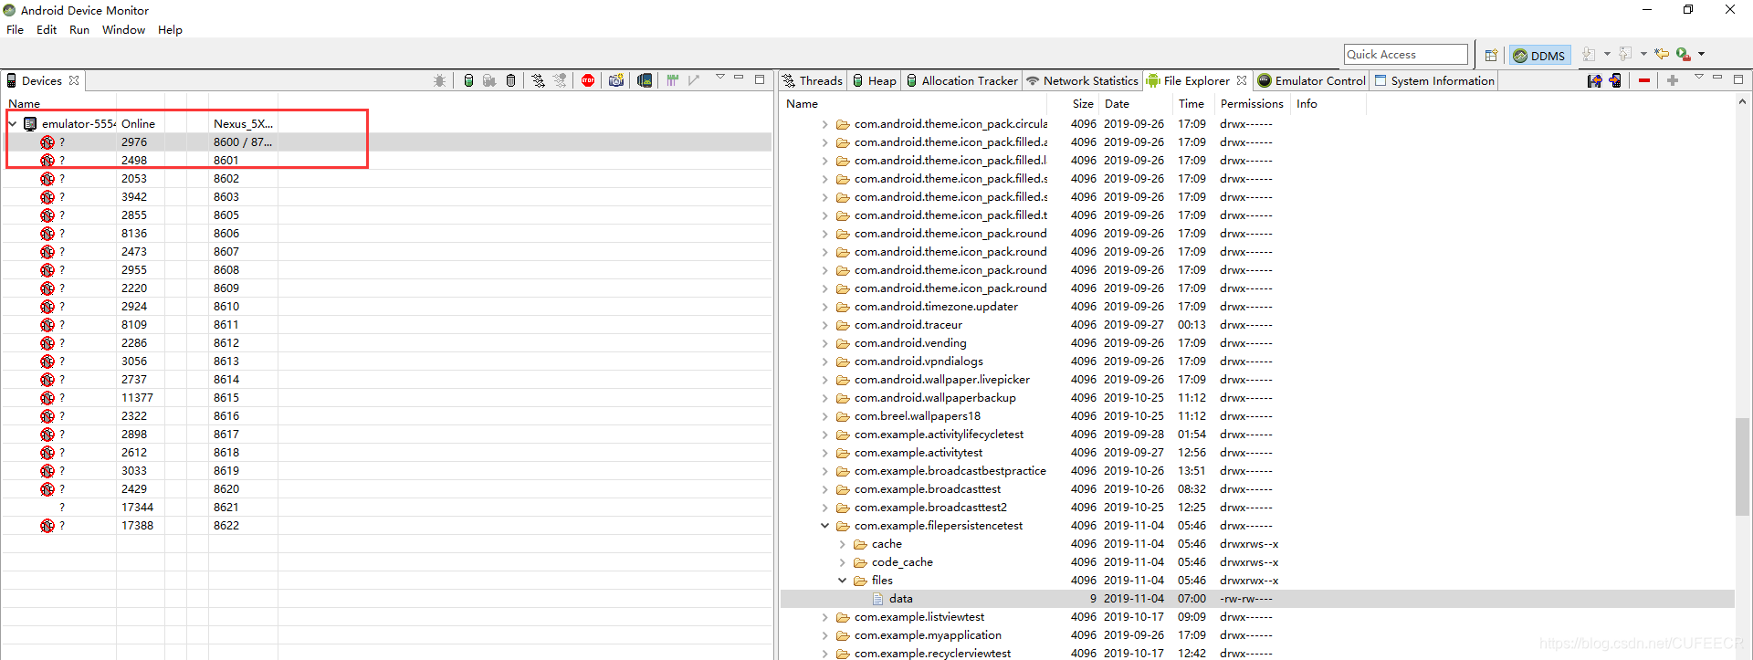
Task: Click the Cause GC trash can icon
Action: tap(510, 80)
